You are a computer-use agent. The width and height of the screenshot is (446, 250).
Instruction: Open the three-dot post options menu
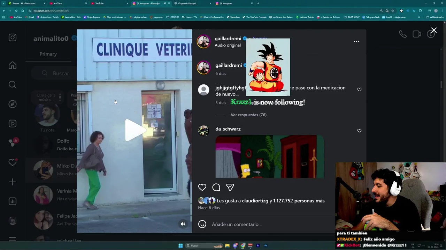point(356,41)
